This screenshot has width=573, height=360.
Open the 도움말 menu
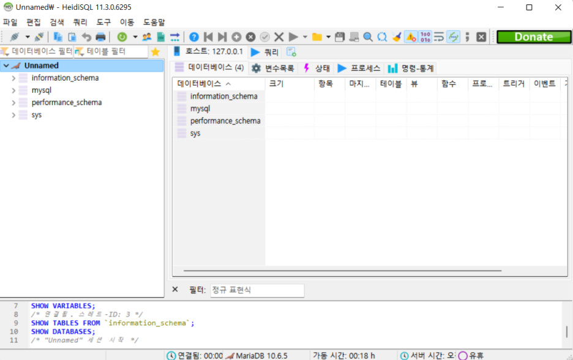coord(154,22)
